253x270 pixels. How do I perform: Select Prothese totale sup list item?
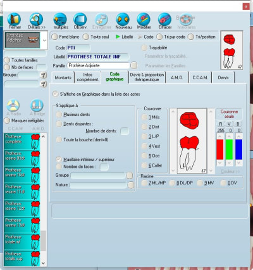pyautogui.click(x=22, y=258)
